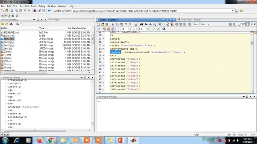257x144 pixels.
Task: Click Windows Start orb
Action: tap(5, 140)
